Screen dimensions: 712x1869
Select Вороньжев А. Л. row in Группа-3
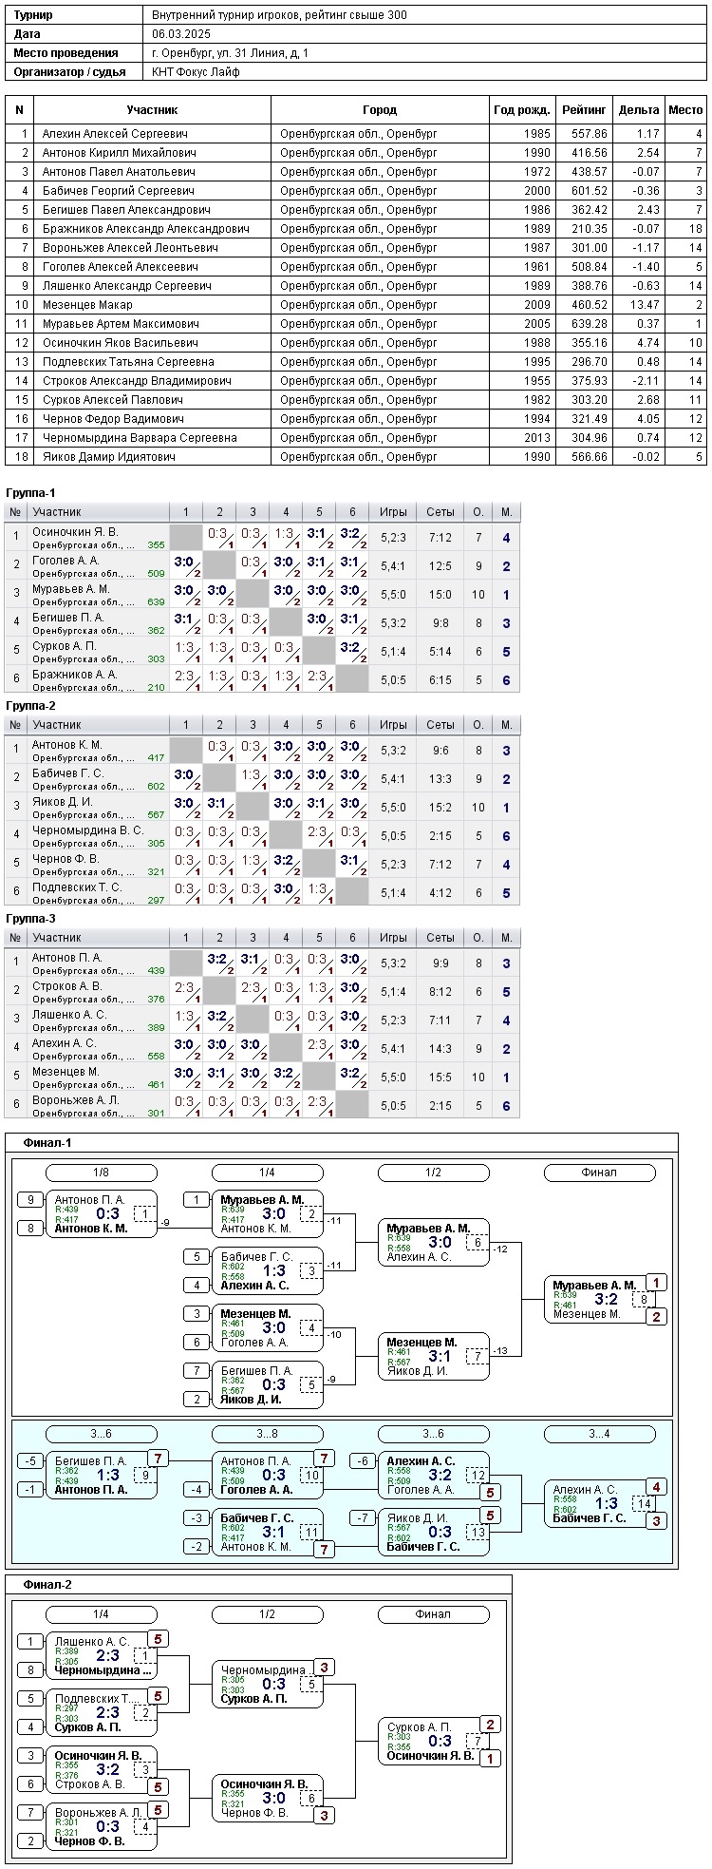[76, 1100]
